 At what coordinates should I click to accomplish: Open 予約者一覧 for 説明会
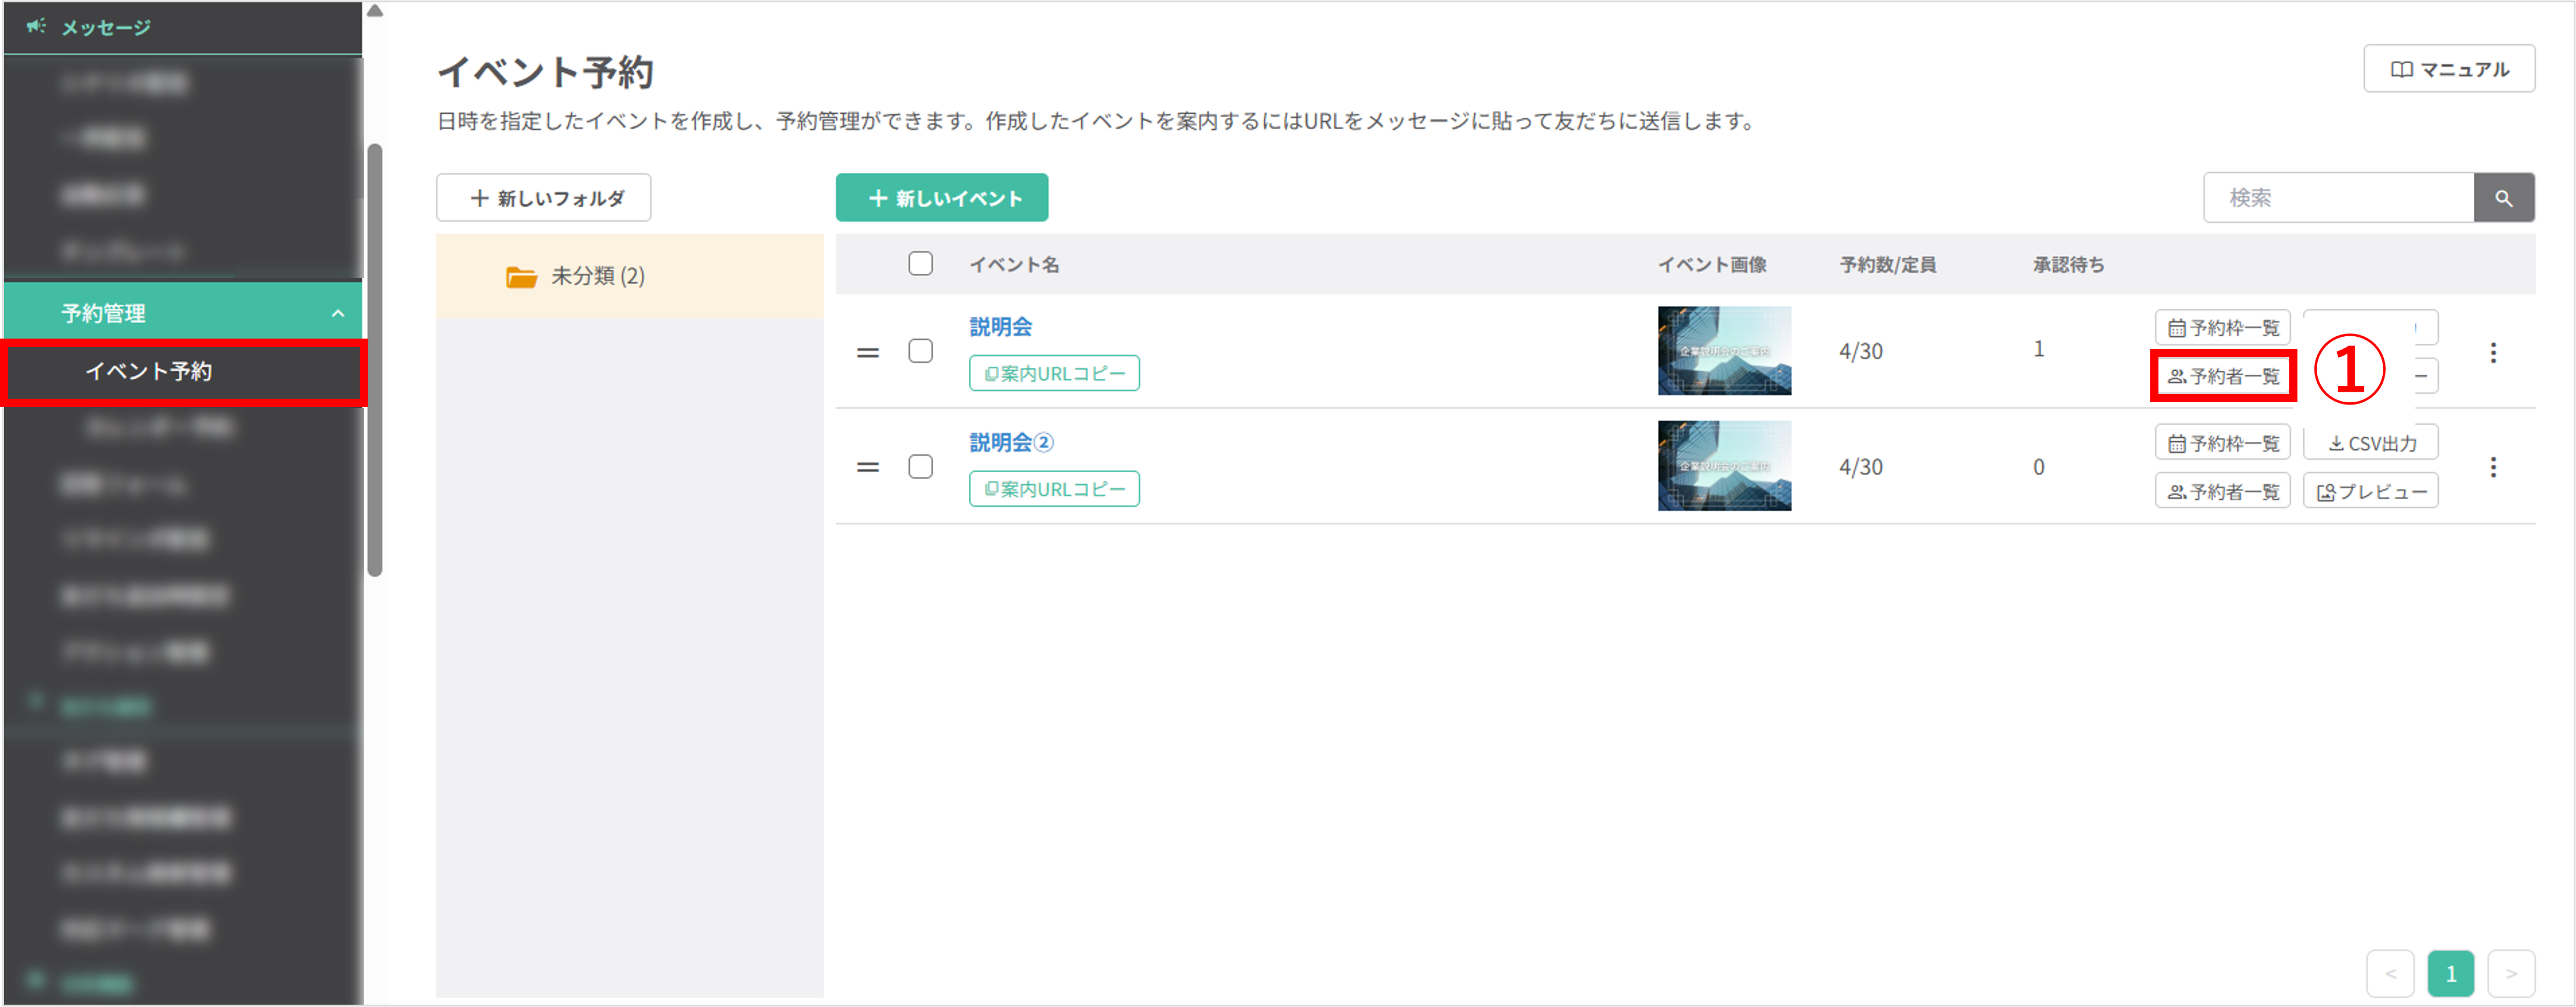click(x=2222, y=376)
